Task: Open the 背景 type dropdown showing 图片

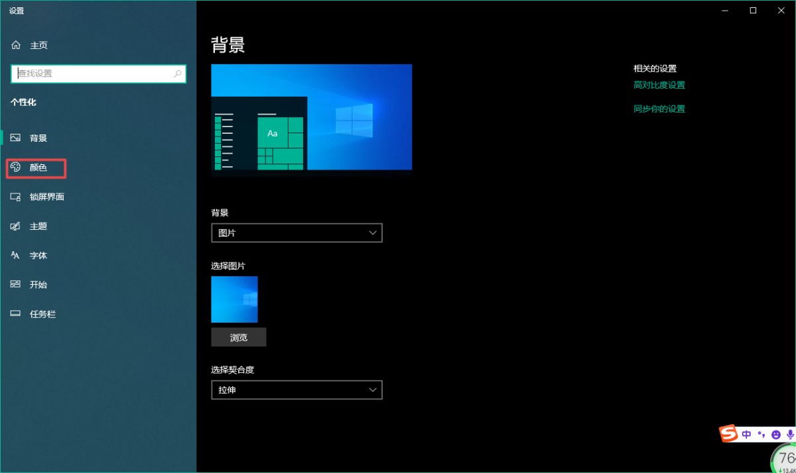Action: click(x=297, y=233)
